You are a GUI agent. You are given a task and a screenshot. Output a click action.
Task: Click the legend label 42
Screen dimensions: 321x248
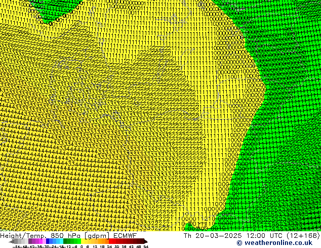pos(132,247)
